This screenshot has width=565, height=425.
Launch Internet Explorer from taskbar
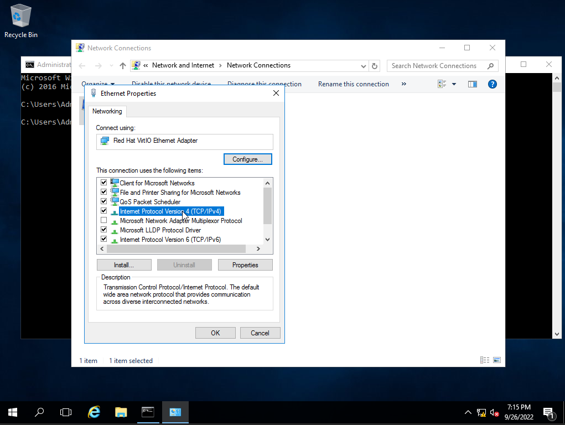(x=94, y=412)
